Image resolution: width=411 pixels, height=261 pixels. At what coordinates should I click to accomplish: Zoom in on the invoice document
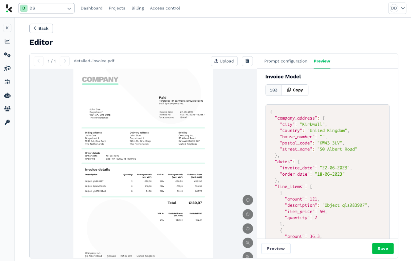pyautogui.click(x=248, y=243)
